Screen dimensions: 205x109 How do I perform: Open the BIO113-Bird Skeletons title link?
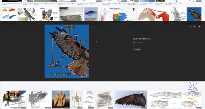coord(142,39)
